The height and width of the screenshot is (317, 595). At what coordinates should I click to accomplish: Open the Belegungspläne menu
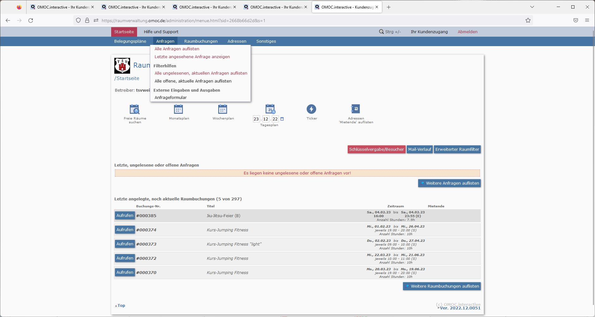[130, 41]
